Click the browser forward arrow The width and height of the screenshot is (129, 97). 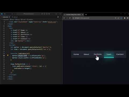coord(67,18)
